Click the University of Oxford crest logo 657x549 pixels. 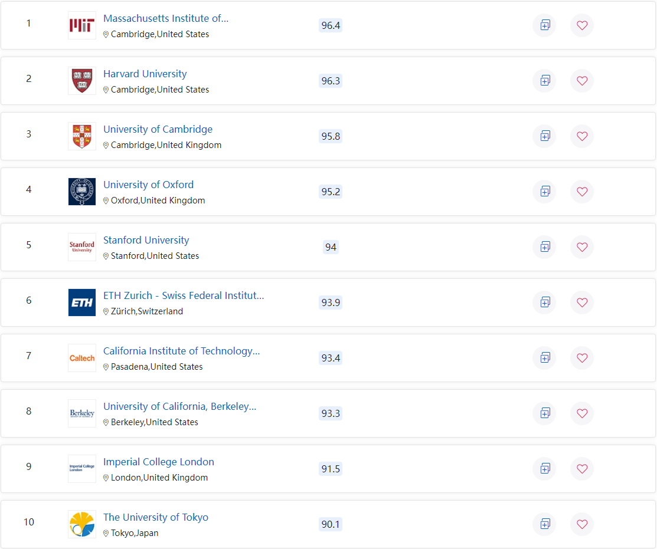click(82, 192)
